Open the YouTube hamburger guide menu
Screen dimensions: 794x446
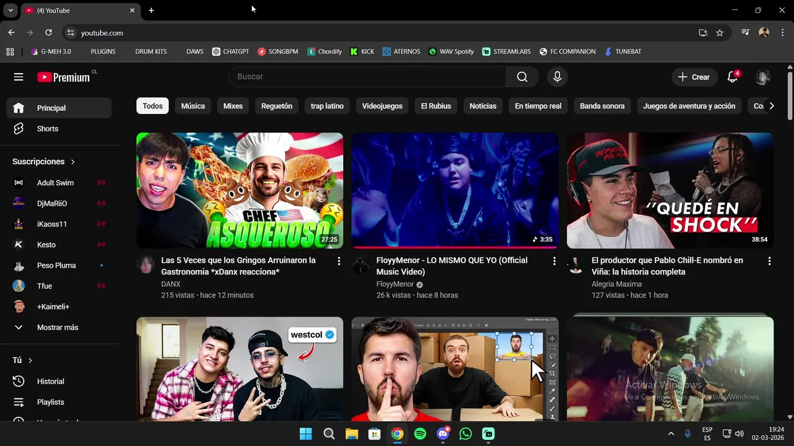pos(19,77)
